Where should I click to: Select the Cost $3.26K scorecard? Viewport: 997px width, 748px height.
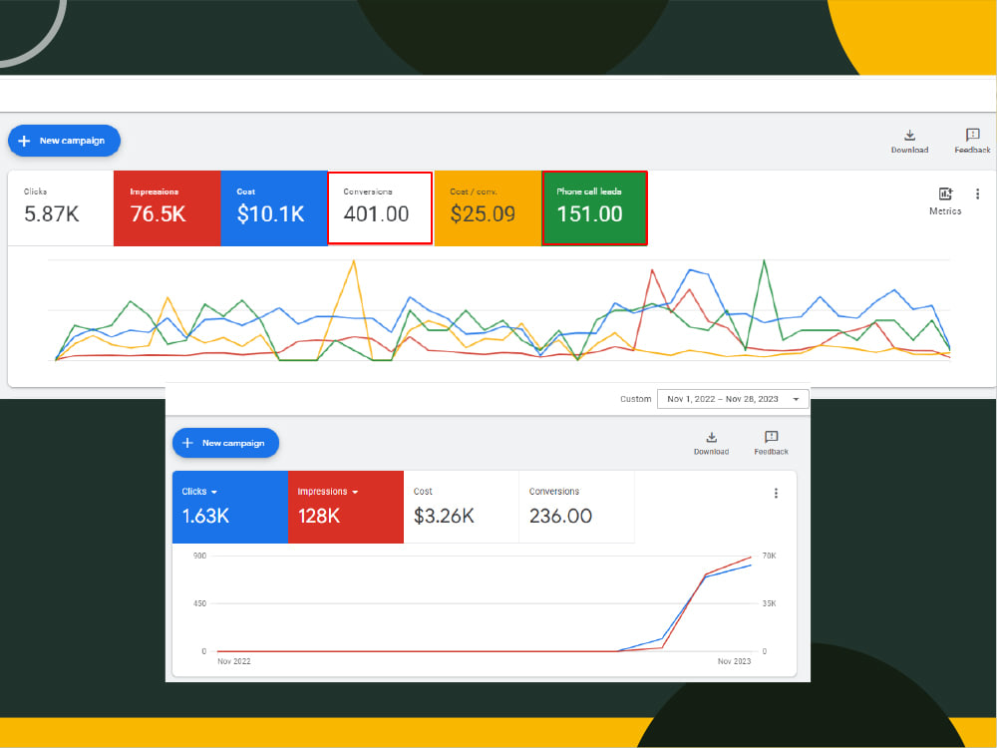pos(461,507)
